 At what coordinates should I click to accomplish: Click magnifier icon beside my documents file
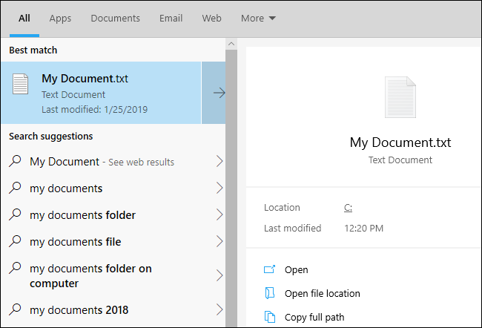click(x=15, y=241)
